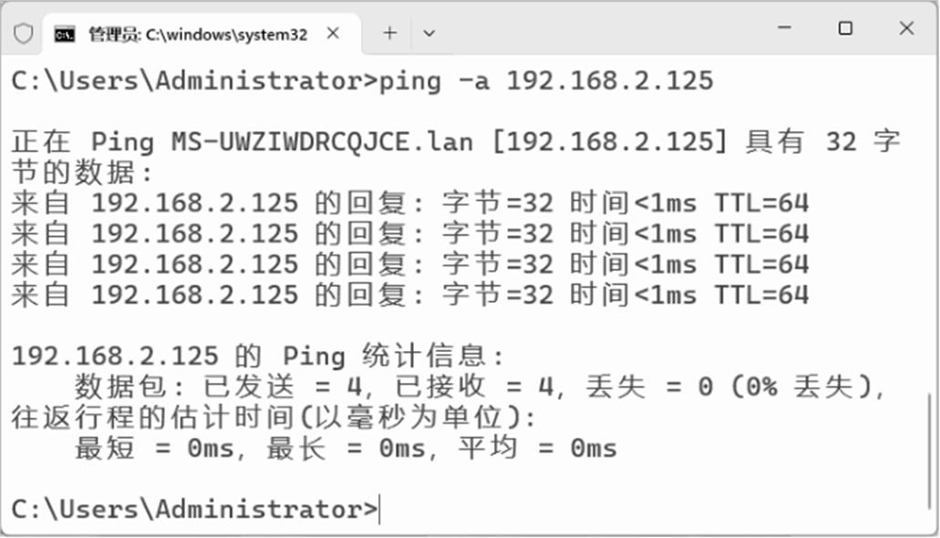Expand the new tab profile dropdown
This screenshot has width=940, height=538.
point(429,33)
